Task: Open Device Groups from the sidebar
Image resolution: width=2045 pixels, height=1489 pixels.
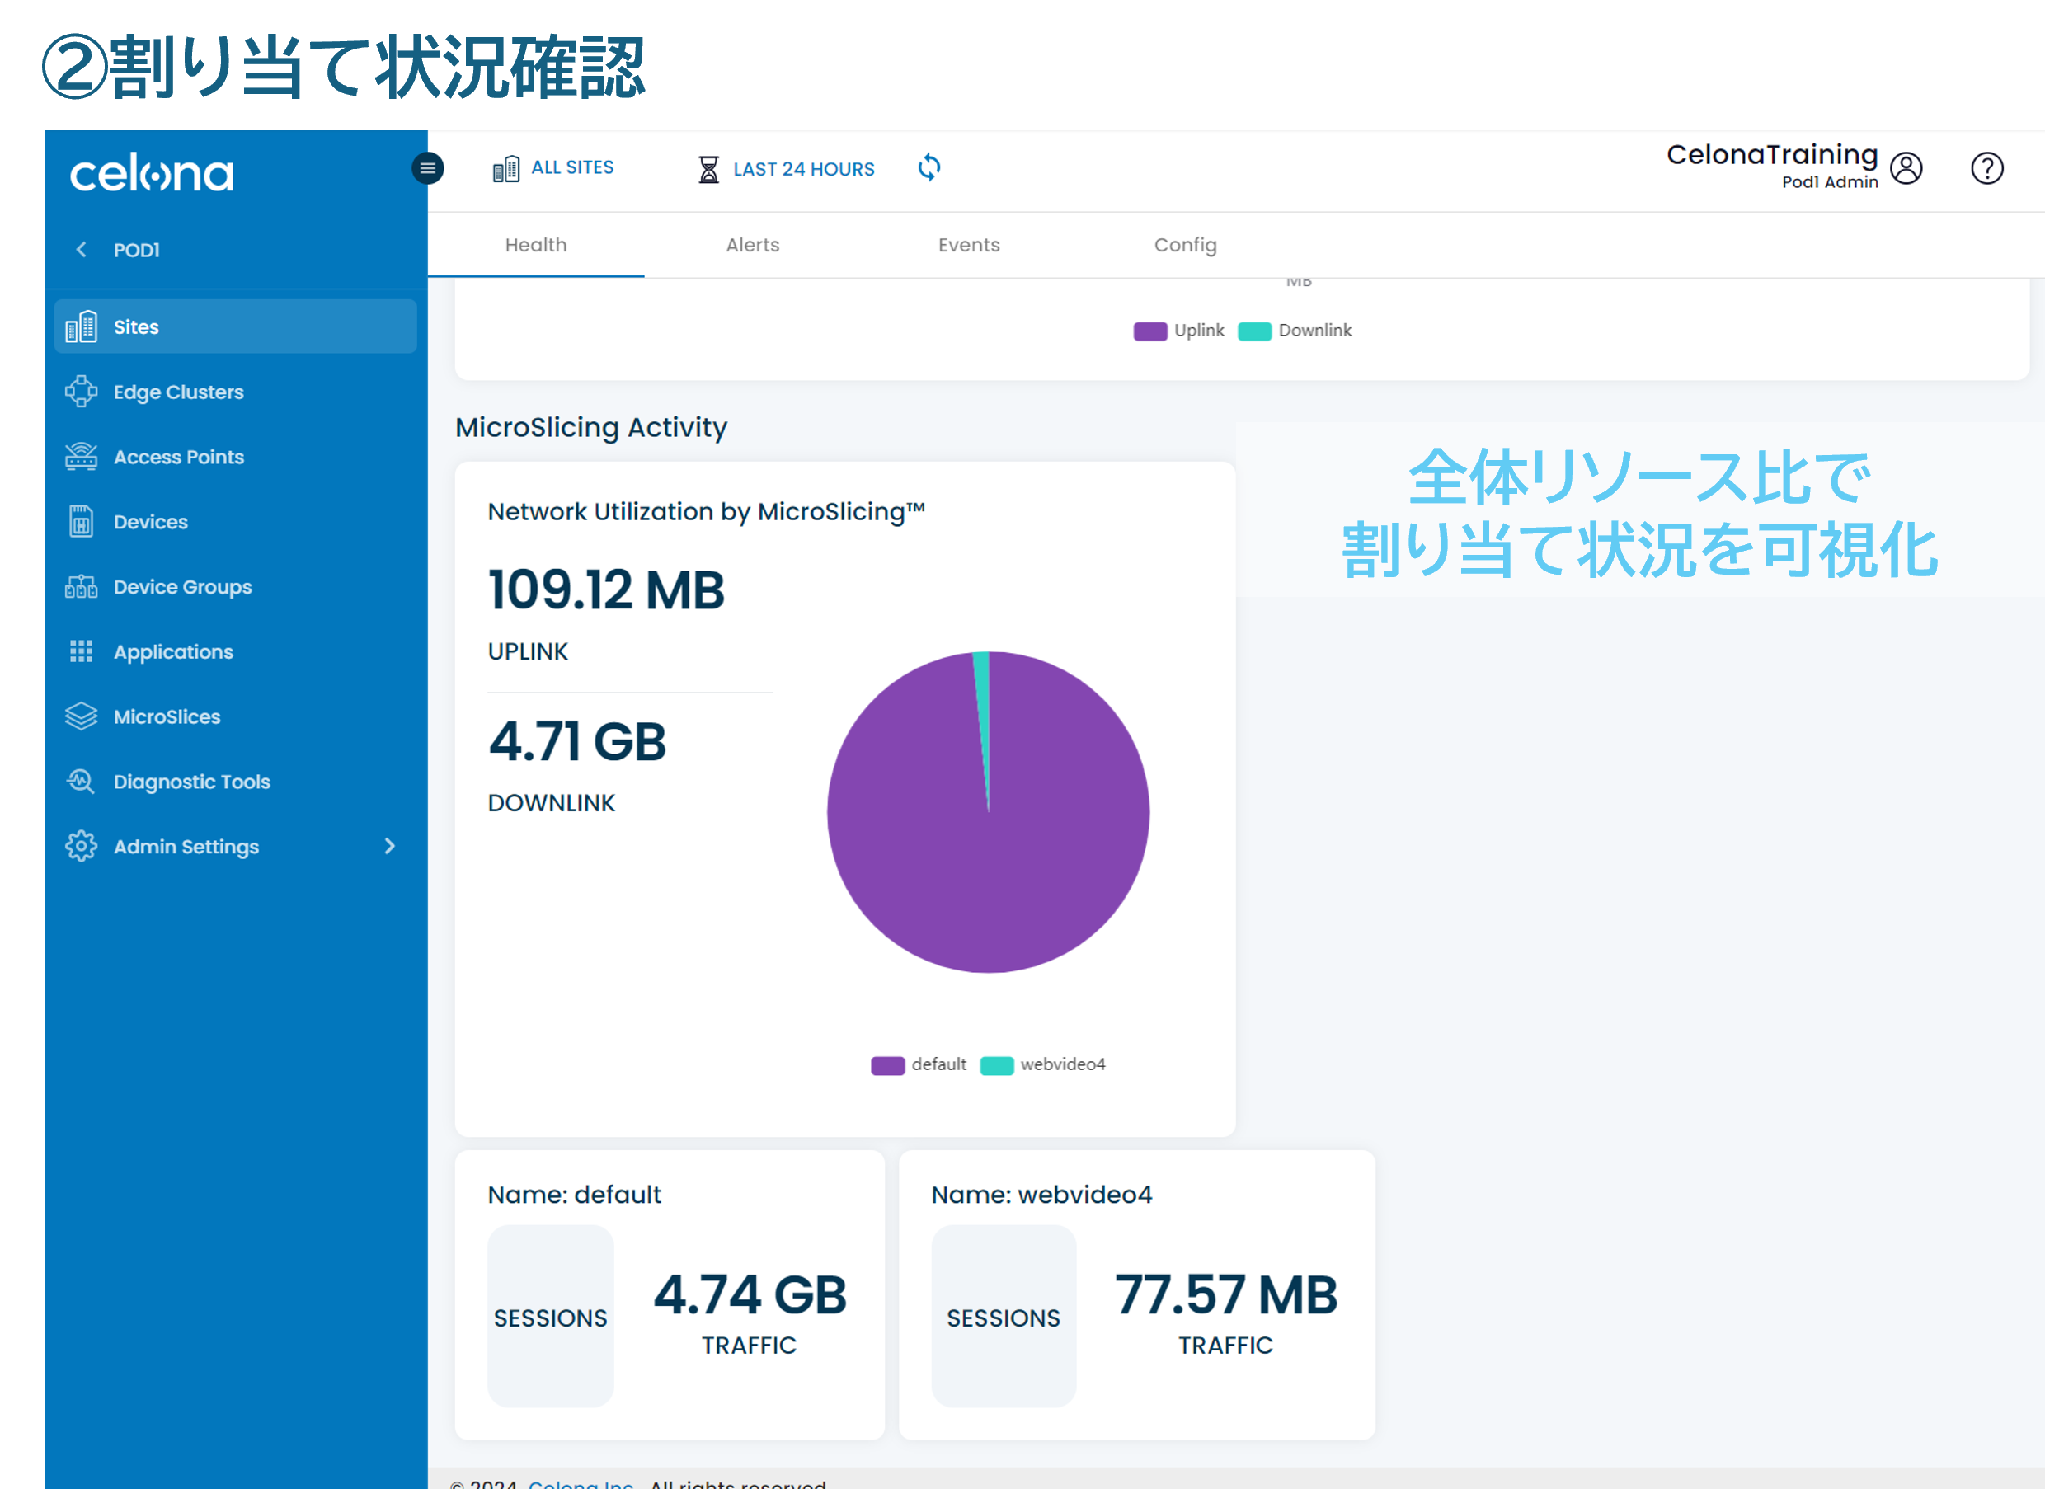Action: pos(182,586)
